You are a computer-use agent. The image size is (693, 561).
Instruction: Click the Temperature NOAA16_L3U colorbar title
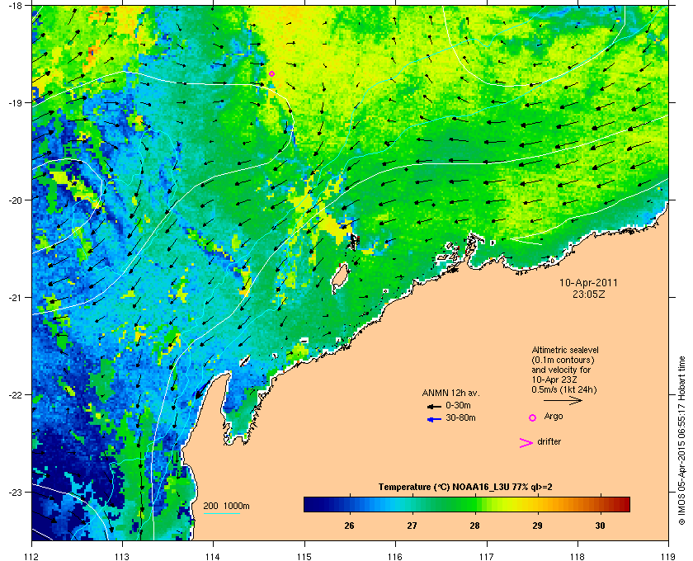click(x=465, y=487)
